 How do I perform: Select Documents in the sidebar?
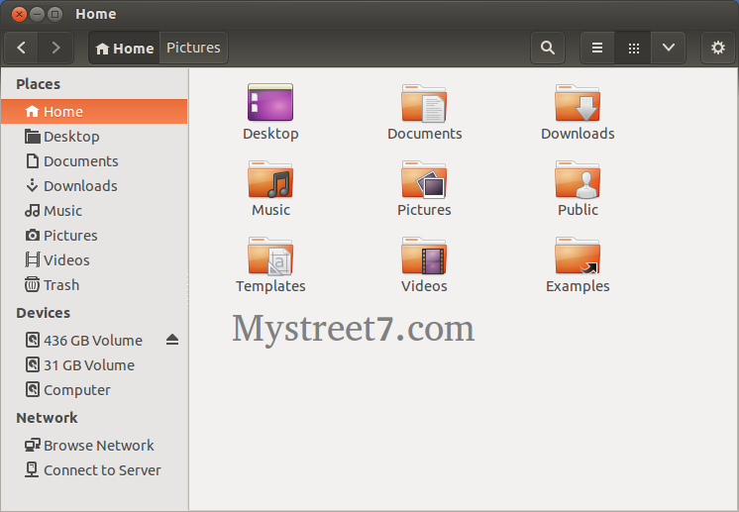point(94,161)
